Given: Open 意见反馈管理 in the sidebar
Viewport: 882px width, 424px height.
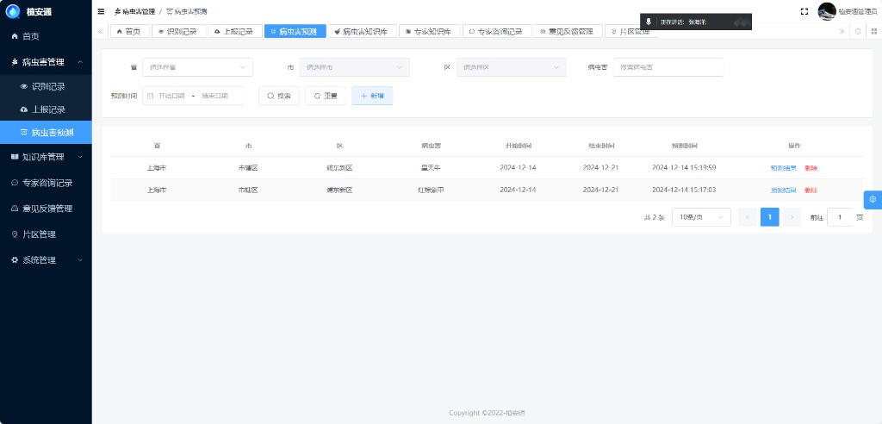Looking at the screenshot, I should click(x=46, y=209).
